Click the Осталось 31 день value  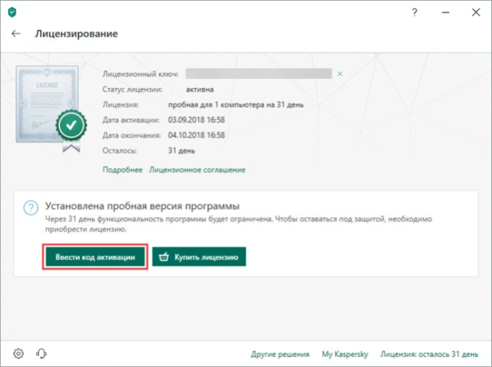click(x=182, y=151)
